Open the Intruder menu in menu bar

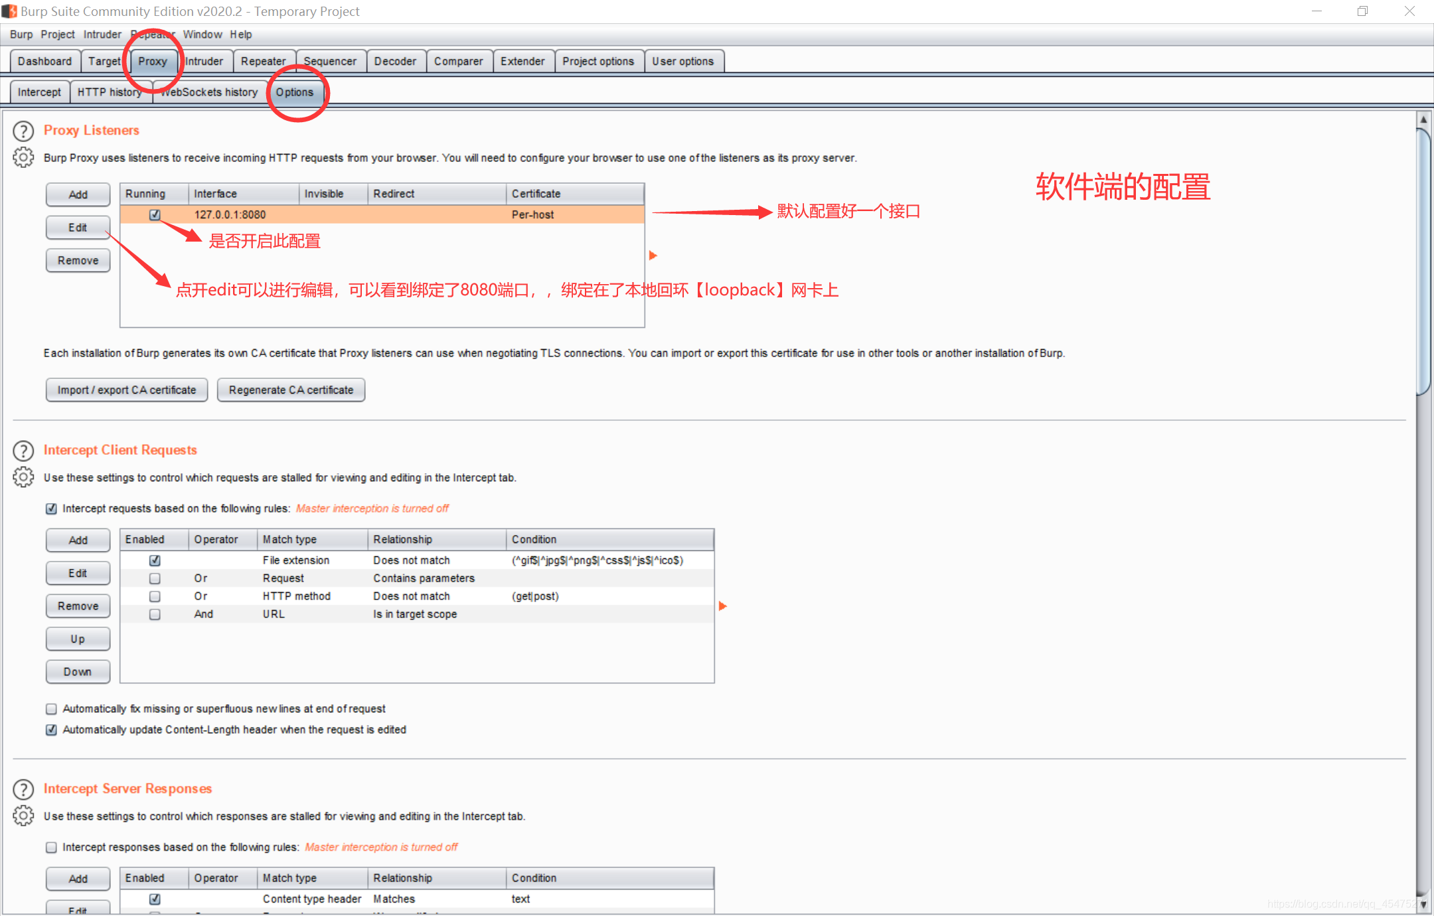click(102, 35)
